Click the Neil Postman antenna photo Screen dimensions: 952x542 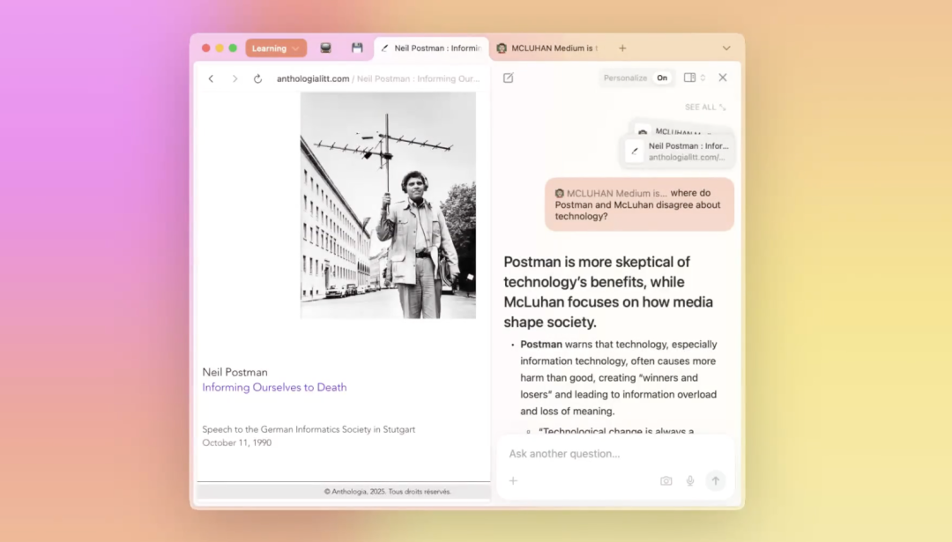388,205
